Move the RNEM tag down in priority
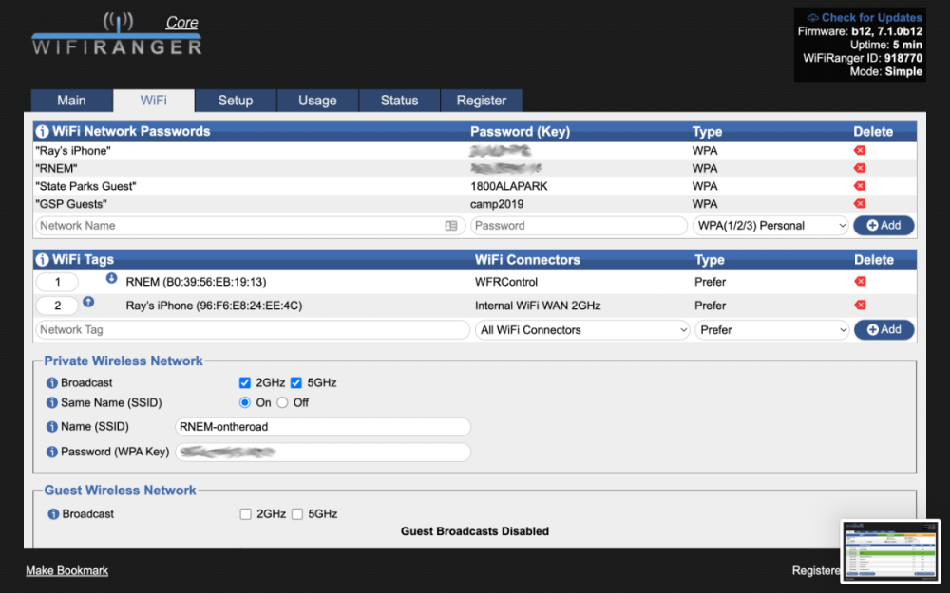 click(111, 278)
